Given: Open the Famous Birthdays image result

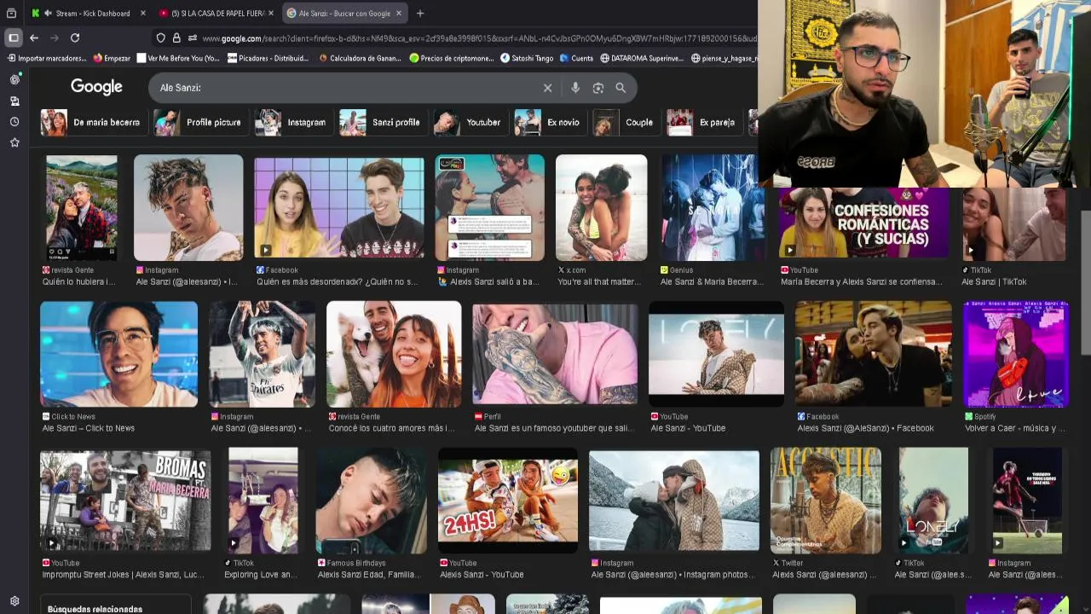Looking at the screenshot, I should pos(371,501).
